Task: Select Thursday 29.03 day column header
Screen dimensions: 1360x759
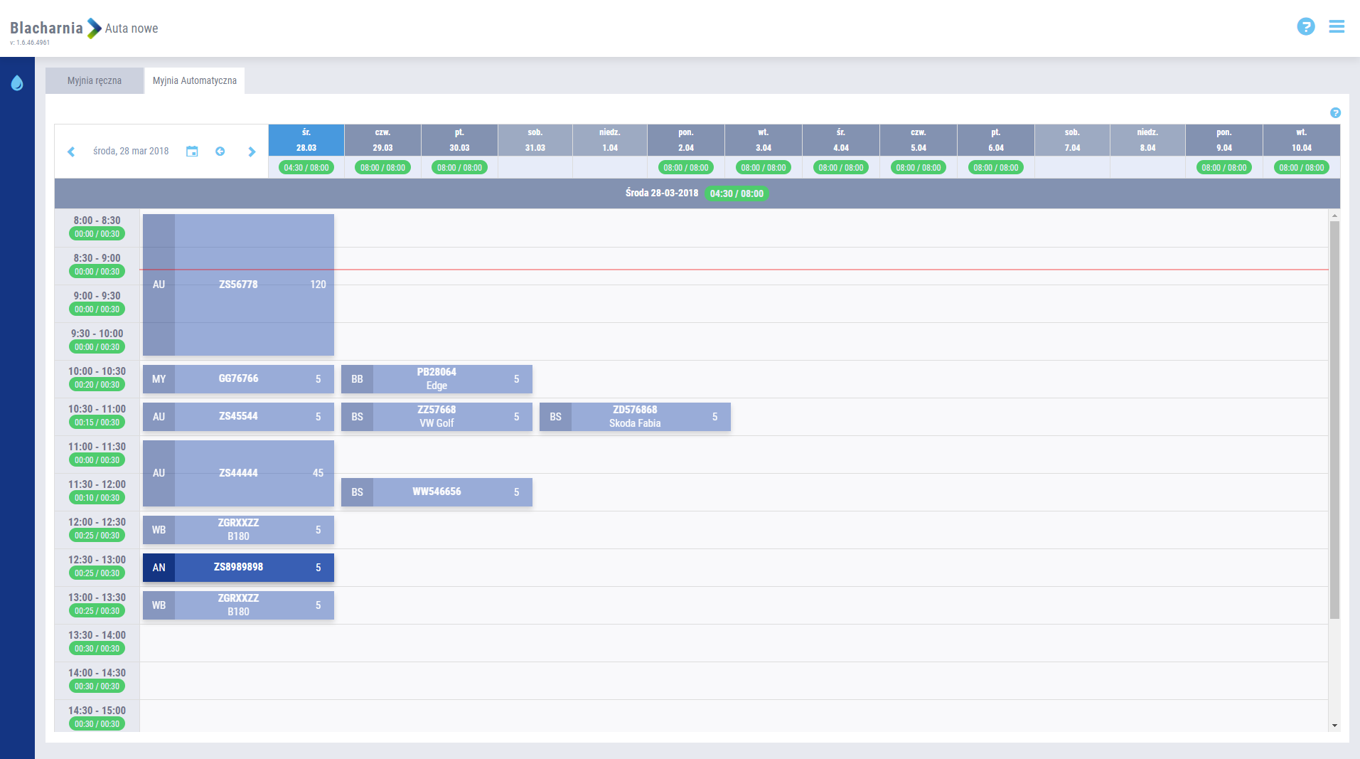Action: click(382, 140)
